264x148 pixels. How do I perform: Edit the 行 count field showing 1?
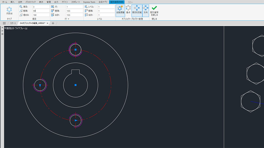tap(74, 7)
